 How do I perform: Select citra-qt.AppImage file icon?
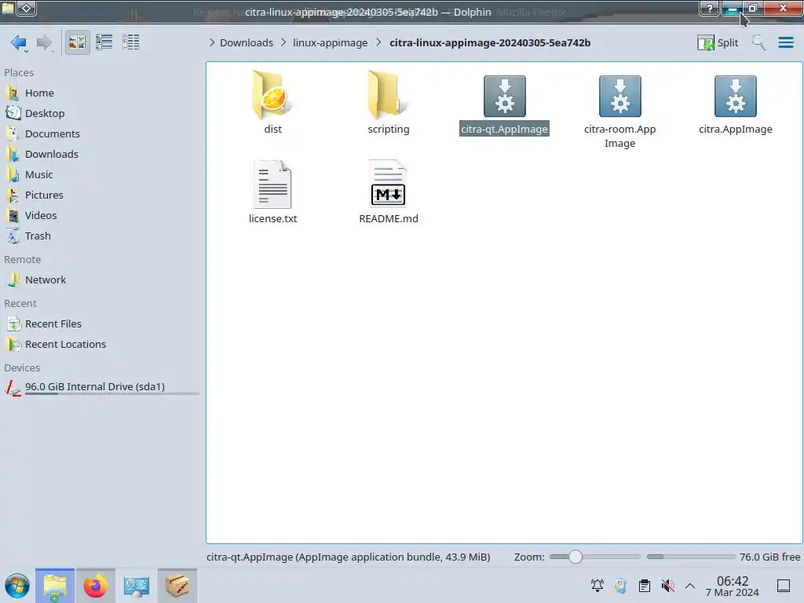(505, 96)
